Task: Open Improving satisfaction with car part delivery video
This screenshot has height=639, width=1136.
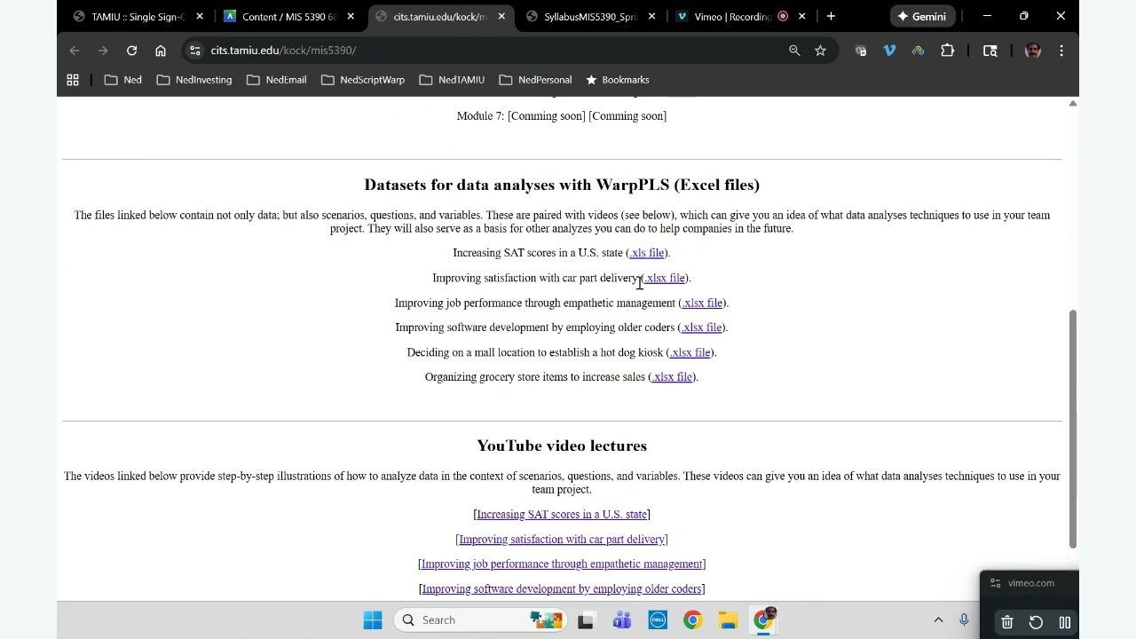Action: pyautogui.click(x=562, y=540)
